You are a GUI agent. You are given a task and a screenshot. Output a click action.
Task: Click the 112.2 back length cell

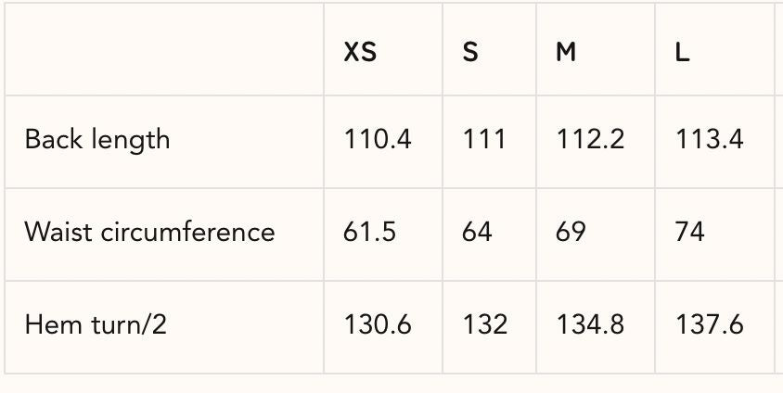tap(590, 140)
